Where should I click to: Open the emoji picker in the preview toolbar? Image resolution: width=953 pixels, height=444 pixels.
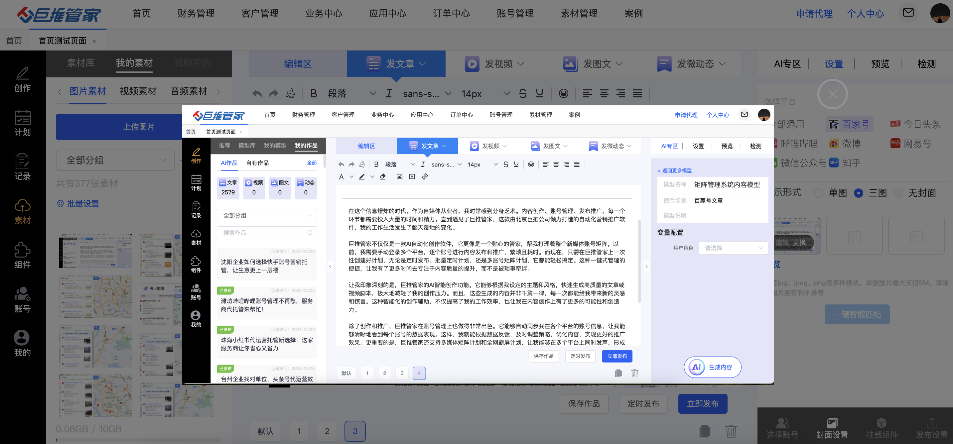[x=531, y=165]
